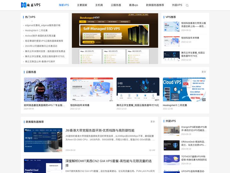Open 腾讯云学生套餐 in 热门VPS list

(45, 56)
